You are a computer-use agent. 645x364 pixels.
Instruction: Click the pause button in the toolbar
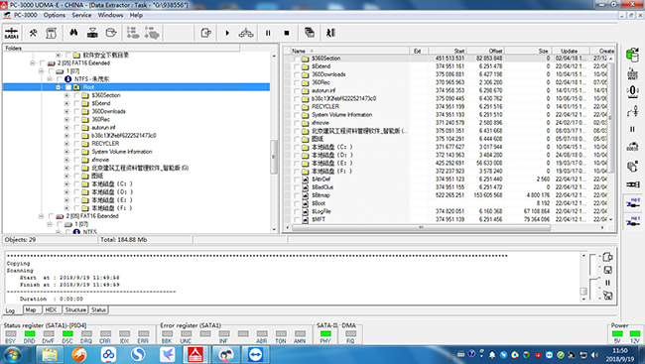point(268,33)
